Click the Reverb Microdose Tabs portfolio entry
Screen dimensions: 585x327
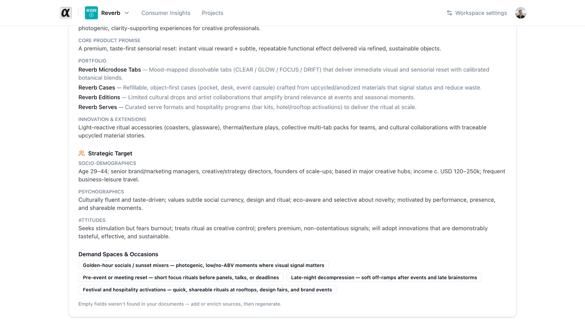coord(110,70)
